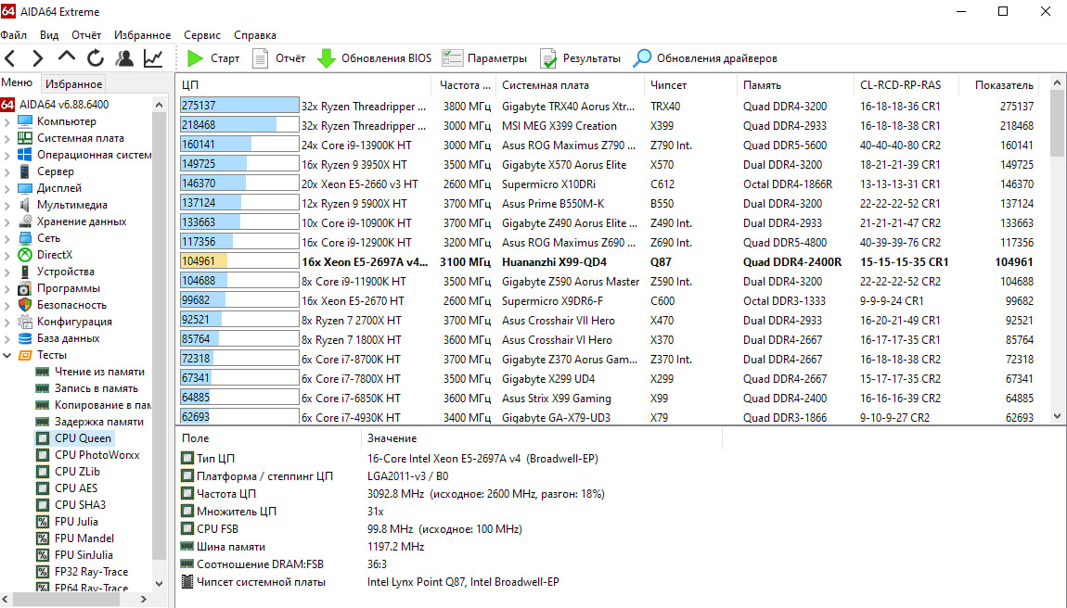Screen dimensions: 1067x608
Task: Open the Файл menu
Action: (x=14, y=35)
